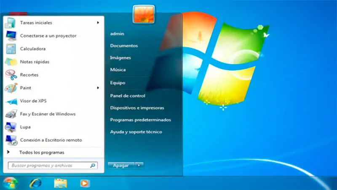Open Equipo from the Start menu
Viewport: 337px width, 190px height.
coord(118,83)
